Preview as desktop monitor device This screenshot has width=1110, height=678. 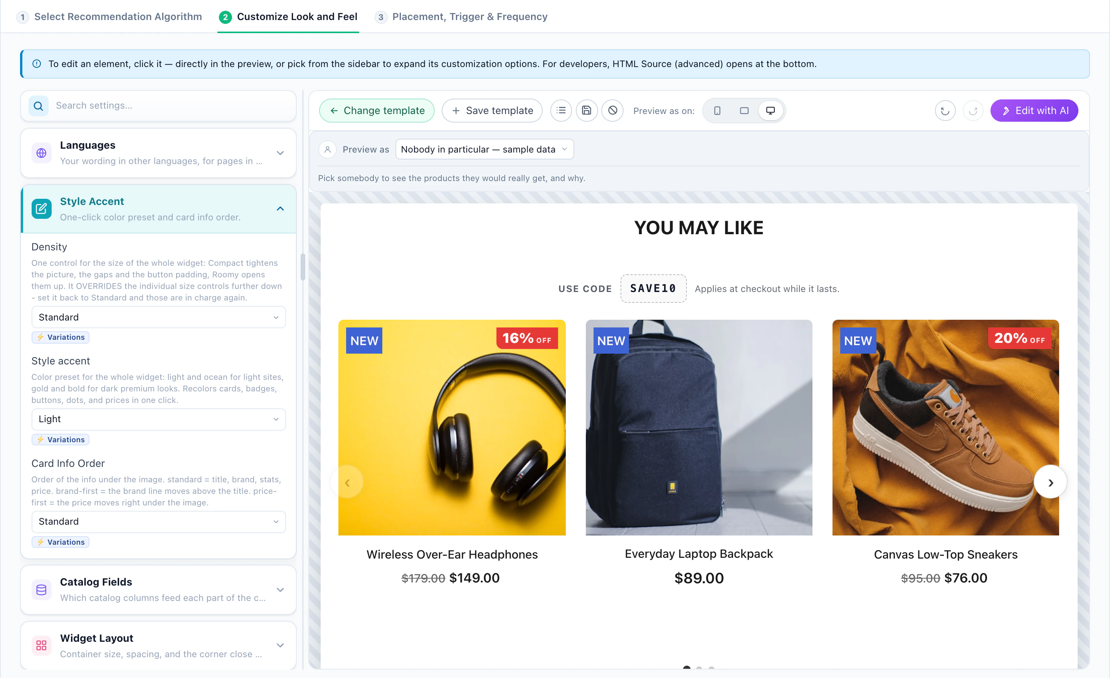pyautogui.click(x=770, y=110)
